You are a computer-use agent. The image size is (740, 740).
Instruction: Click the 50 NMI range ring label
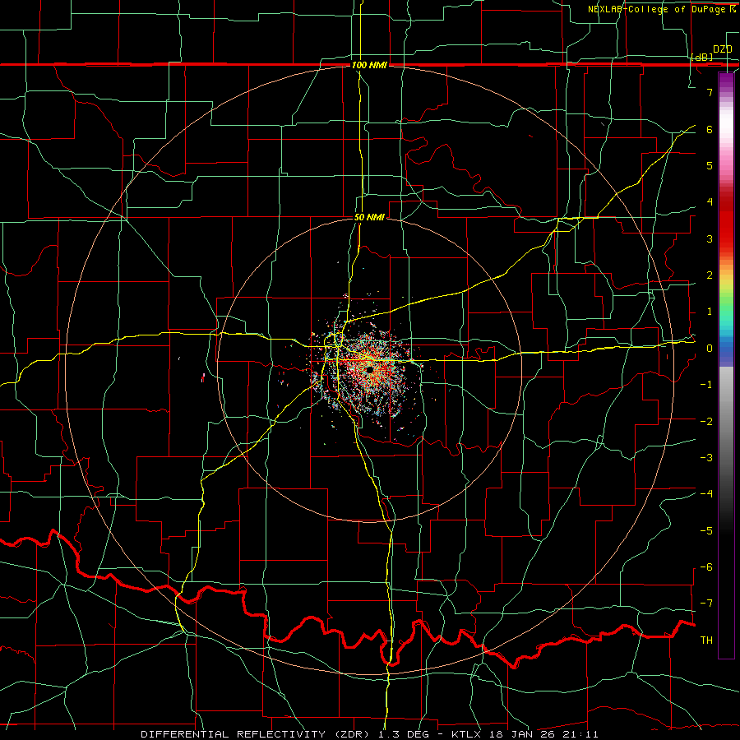click(x=369, y=218)
